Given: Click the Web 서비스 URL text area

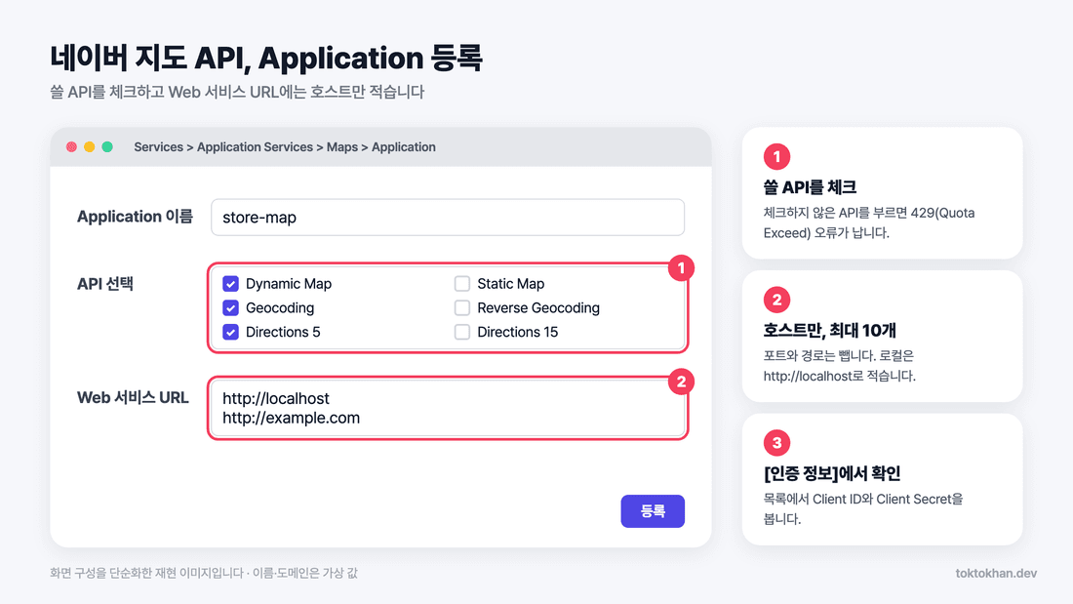Looking at the screenshot, I should 448,408.
